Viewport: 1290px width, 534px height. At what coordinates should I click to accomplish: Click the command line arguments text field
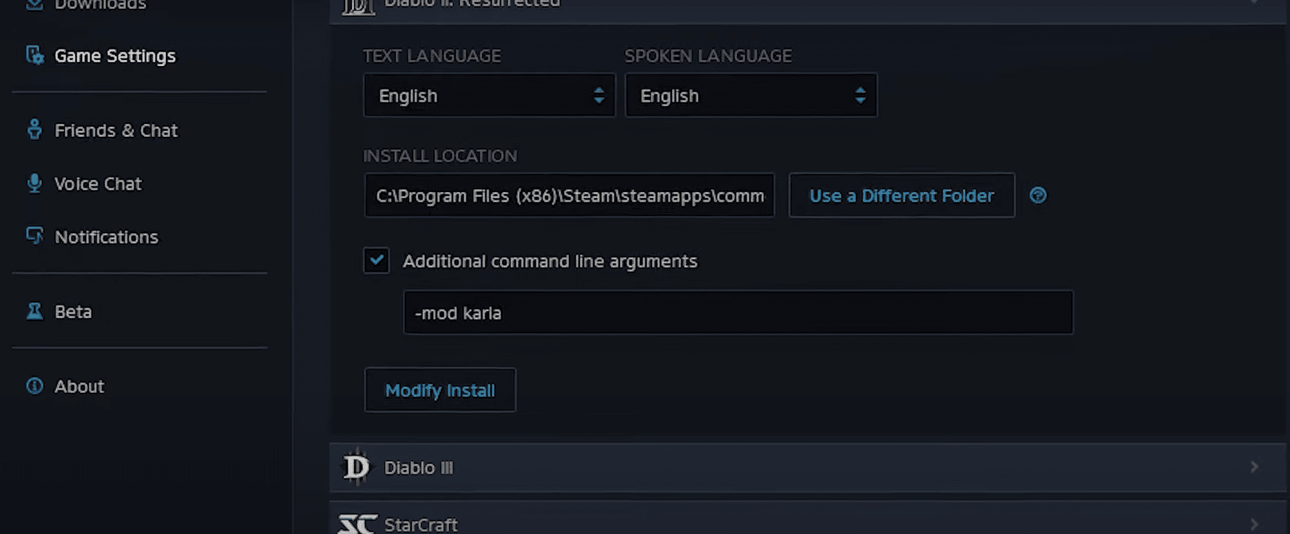[738, 312]
